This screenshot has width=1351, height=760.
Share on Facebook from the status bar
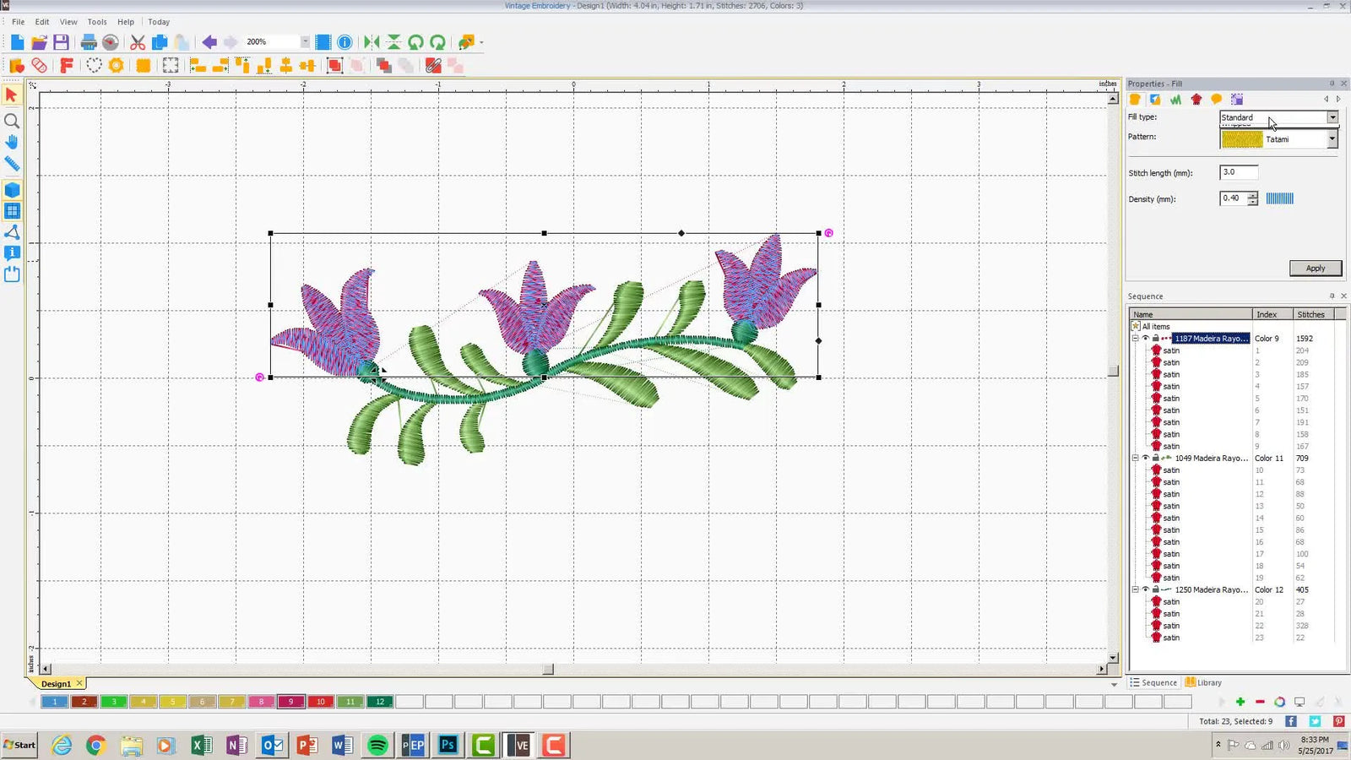click(x=1291, y=721)
